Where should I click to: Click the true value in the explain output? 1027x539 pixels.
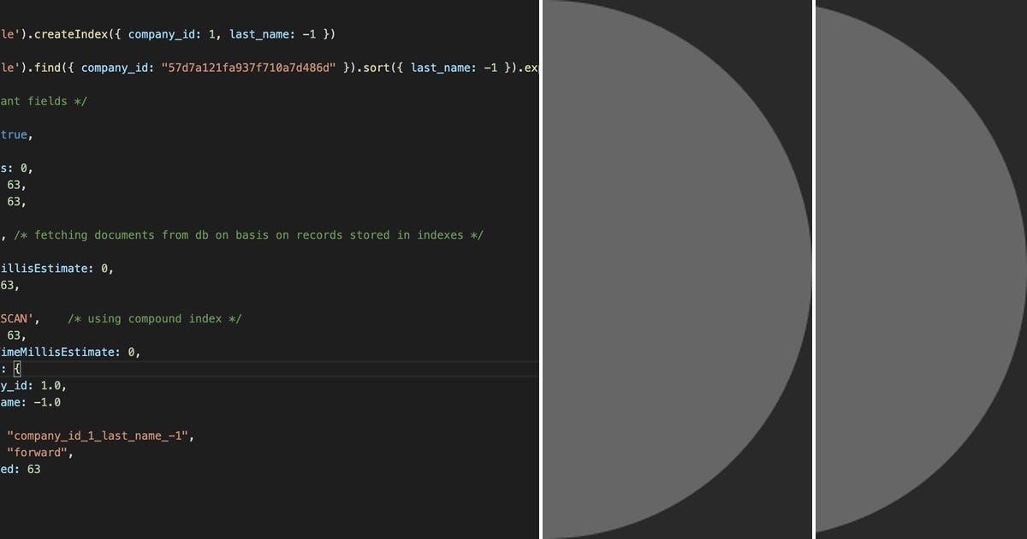point(14,134)
